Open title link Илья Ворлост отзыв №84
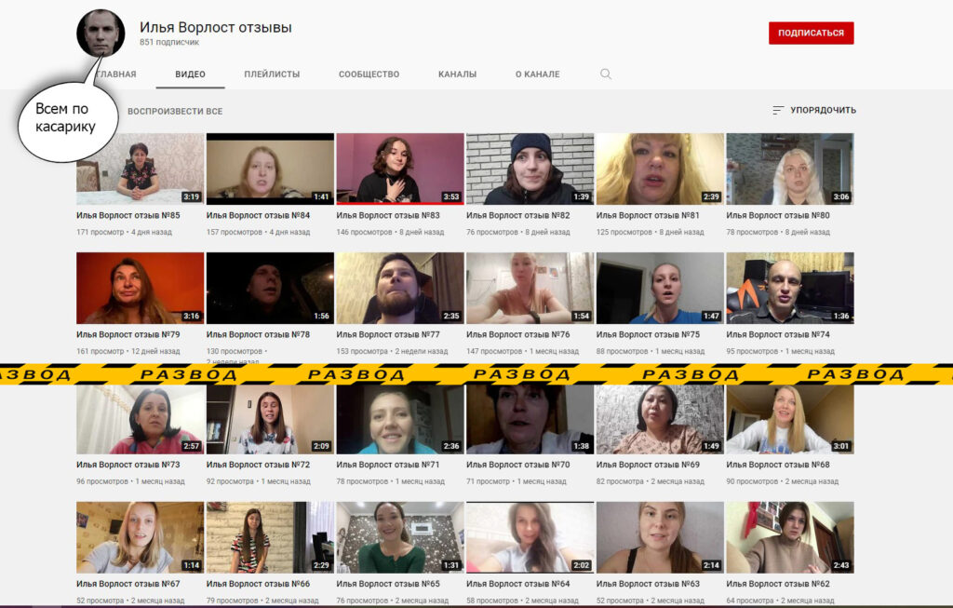This screenshot has height=608, width=953. tap(258, 216)
